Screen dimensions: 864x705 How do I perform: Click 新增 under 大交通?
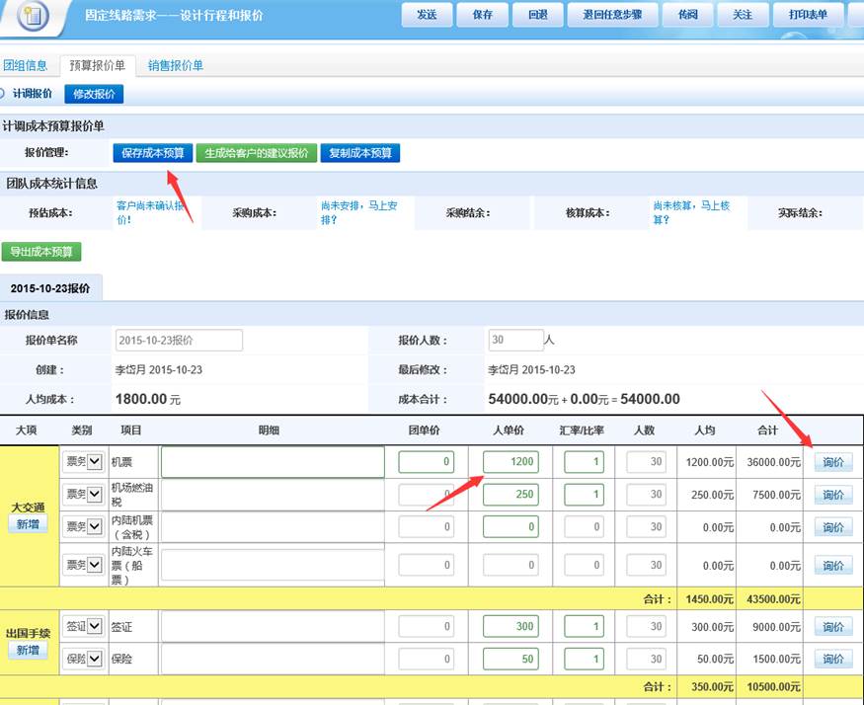tap(28, 523)
